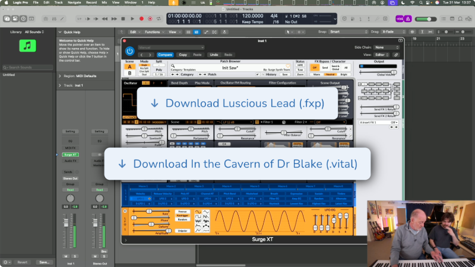Adjust the Global Volume slider

pyautogui.click(x=393, y=72)
